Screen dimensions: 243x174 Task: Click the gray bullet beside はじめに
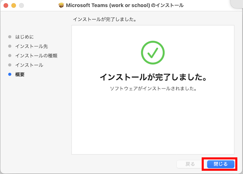(10, 37)
